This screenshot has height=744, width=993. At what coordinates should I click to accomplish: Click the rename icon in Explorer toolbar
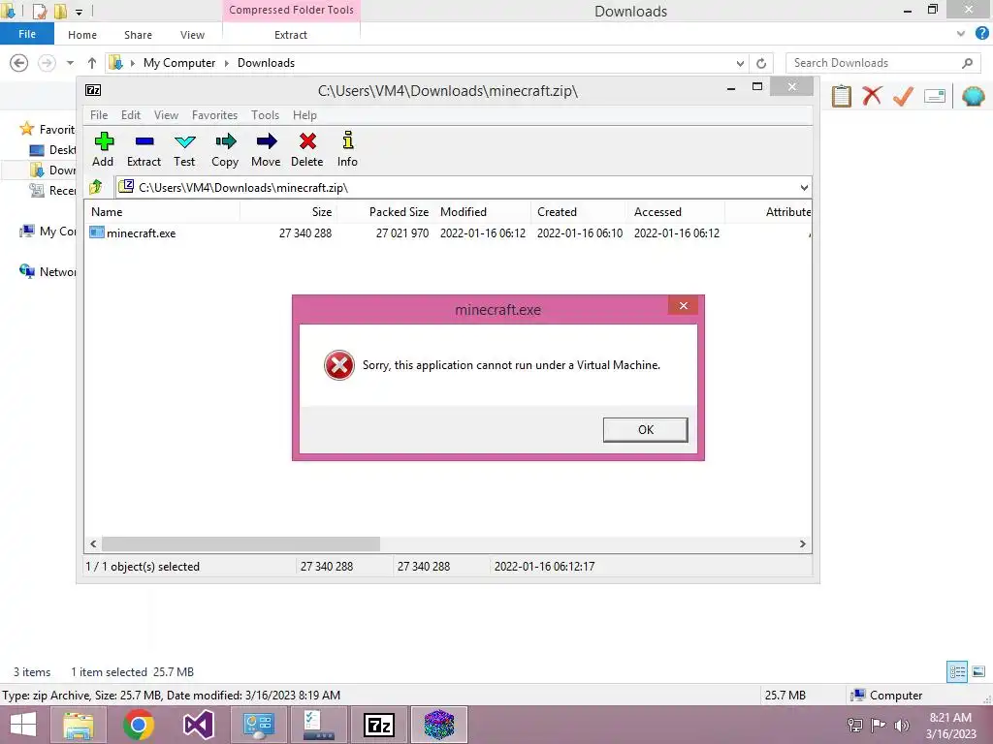(935, 96)
